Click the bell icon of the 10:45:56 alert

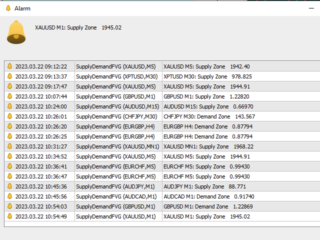[9, 196]
